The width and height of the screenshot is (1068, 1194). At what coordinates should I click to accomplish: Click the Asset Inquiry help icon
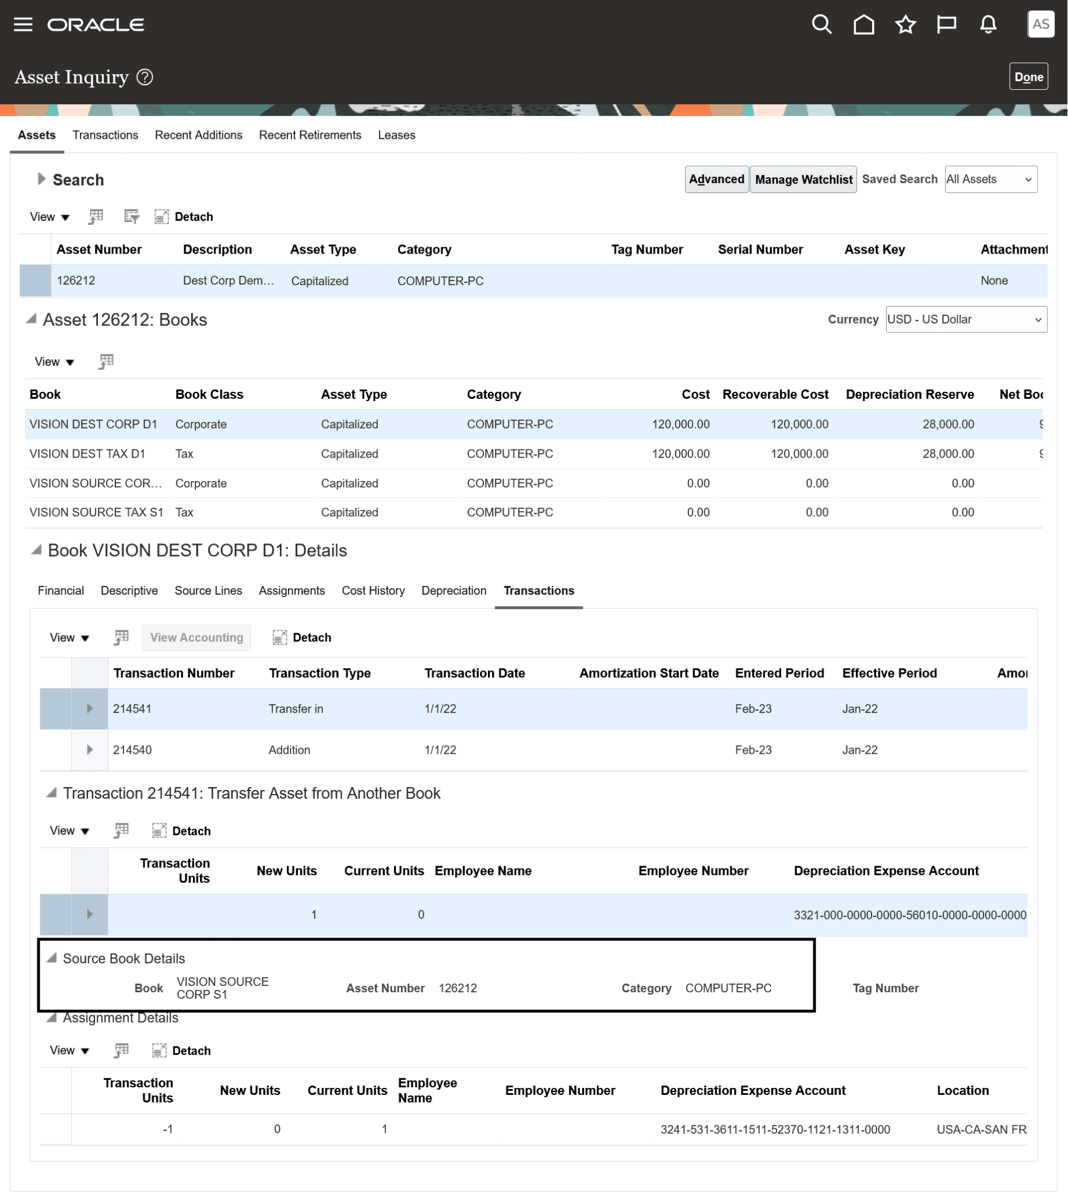click(145, 77)
